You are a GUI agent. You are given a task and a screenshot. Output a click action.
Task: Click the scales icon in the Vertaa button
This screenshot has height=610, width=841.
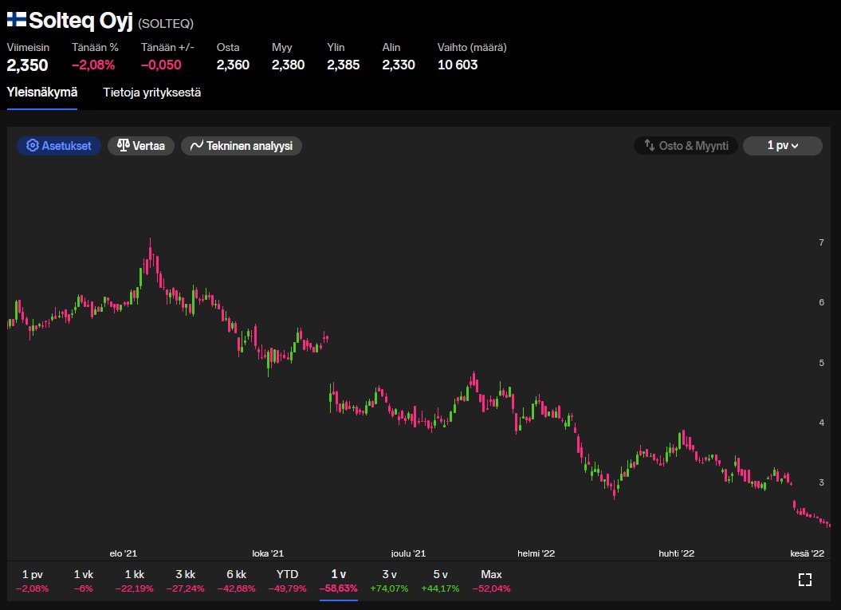coord(124,145)
